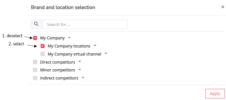Deselect the My Company partial checkbox
Screen dimensions: 226x100
pyautogui.click(x=35, y=38)
